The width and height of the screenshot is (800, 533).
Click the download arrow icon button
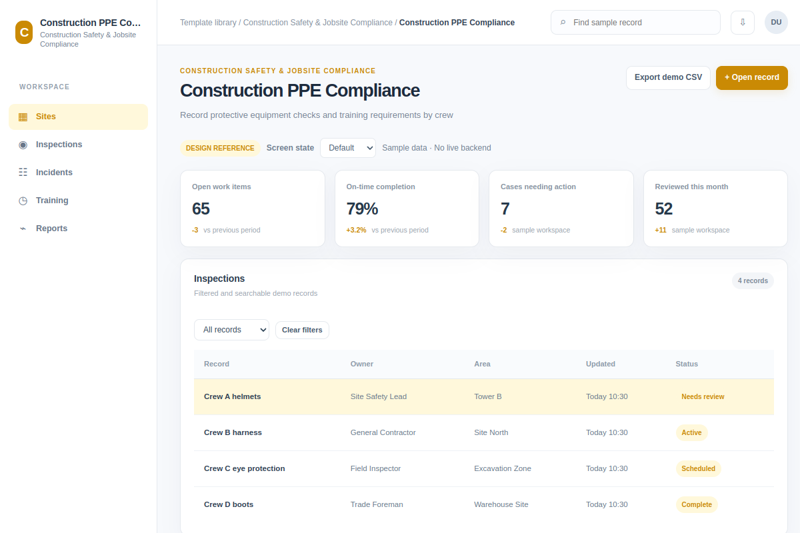(743, 23)
